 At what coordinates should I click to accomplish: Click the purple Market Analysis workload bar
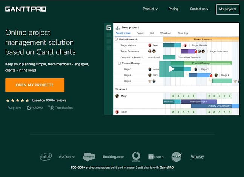point(199,102)
